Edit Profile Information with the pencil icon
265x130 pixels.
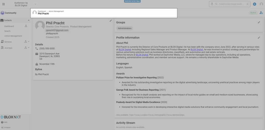point(259,38)
